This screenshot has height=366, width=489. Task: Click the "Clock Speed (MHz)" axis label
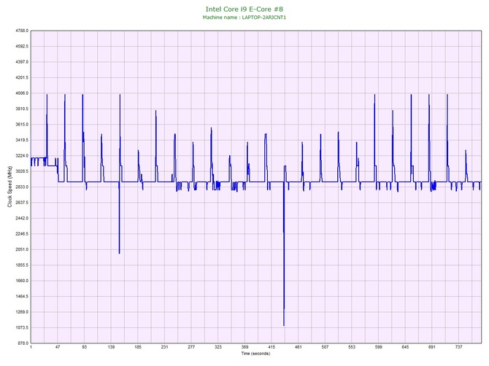9,187
